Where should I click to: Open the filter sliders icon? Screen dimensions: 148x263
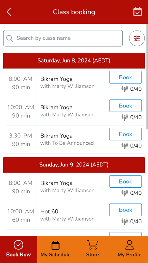pyautogui.click(x=137, y=38)
